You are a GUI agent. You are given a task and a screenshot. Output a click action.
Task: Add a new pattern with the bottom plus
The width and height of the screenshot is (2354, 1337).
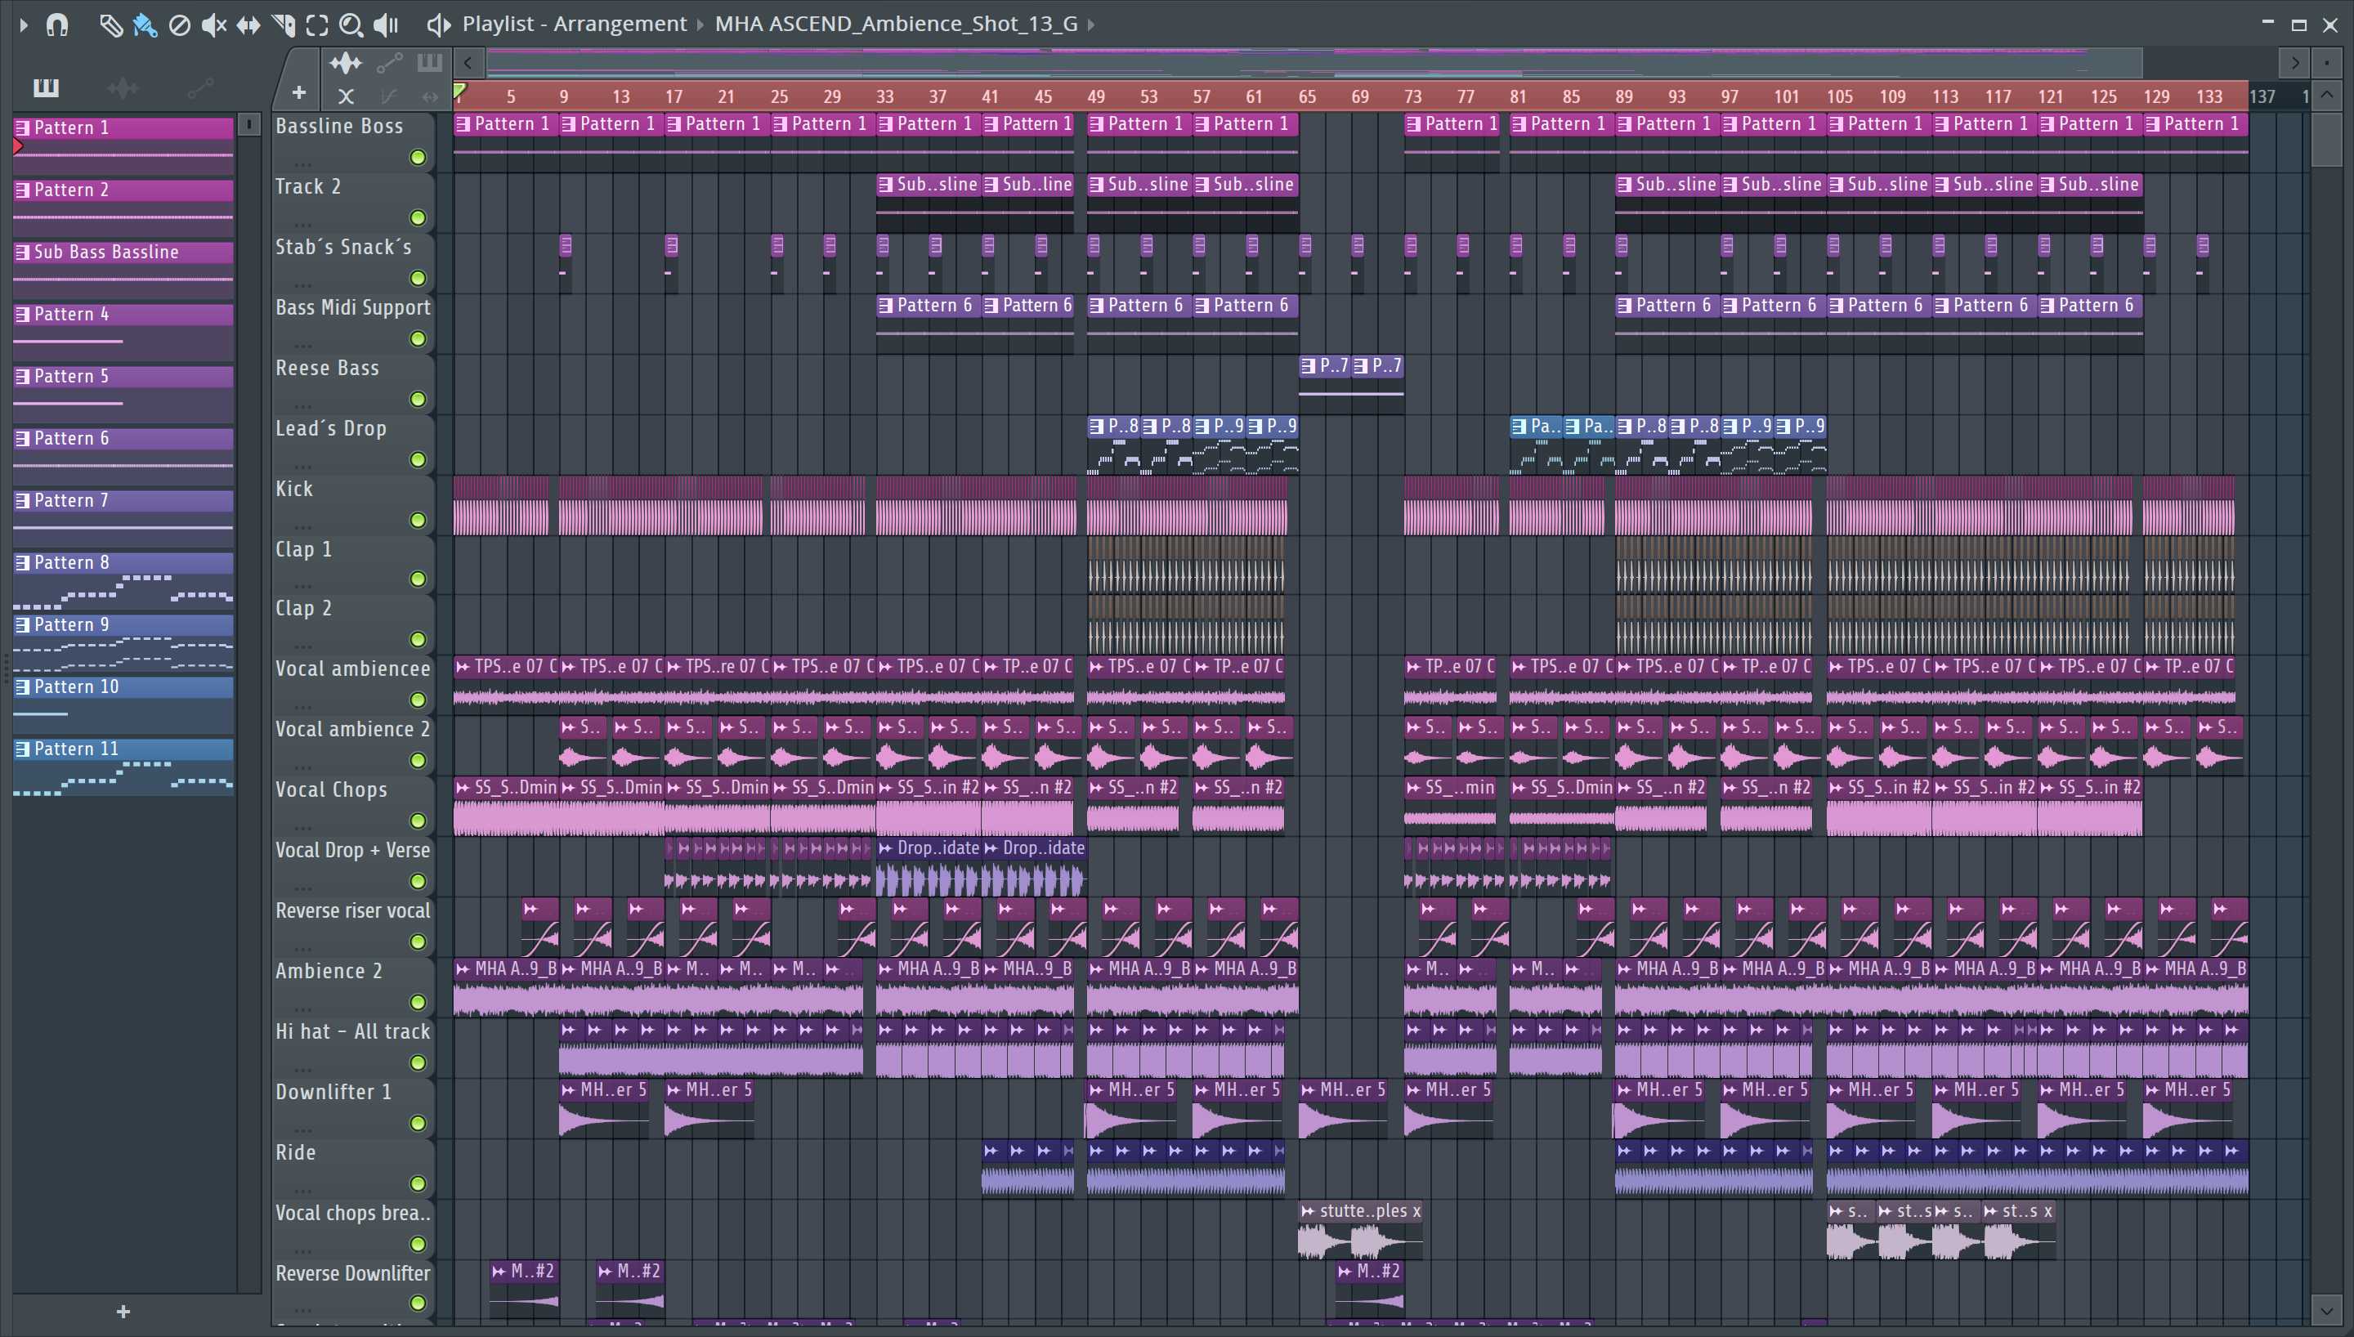(123, 1312)
